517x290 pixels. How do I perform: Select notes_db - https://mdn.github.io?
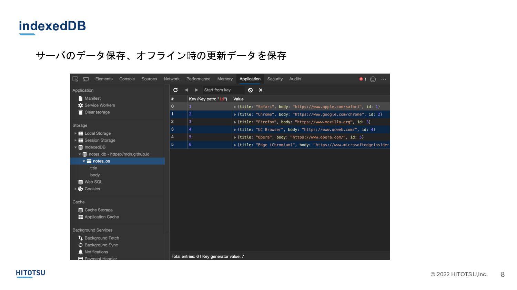click(119, 154)
